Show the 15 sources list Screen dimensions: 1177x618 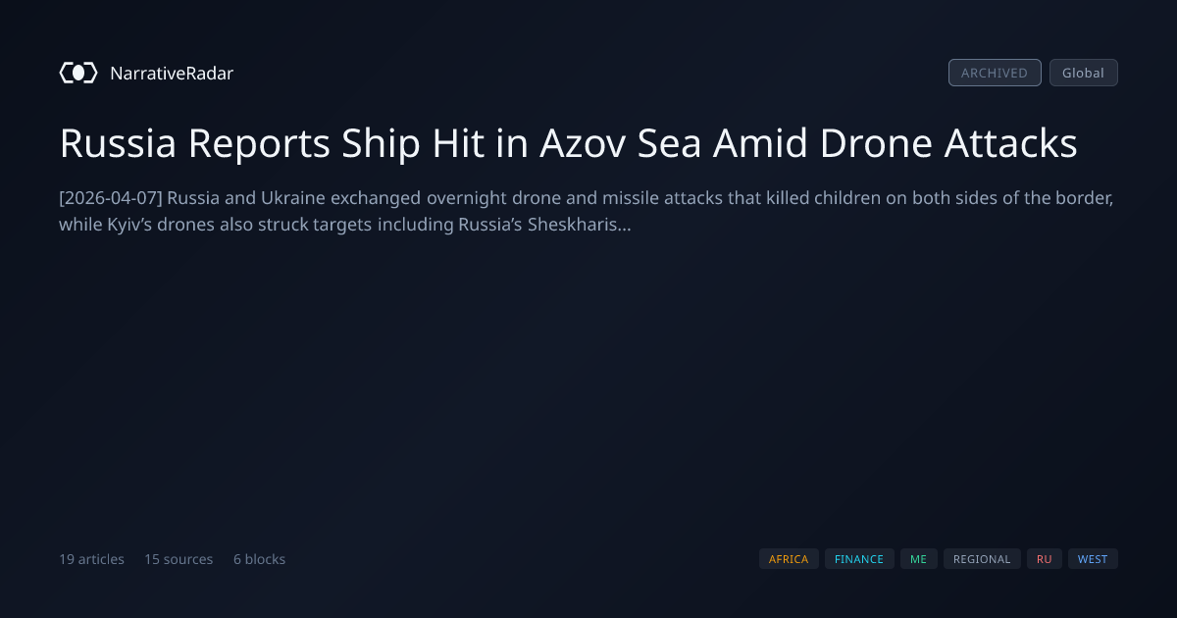point(179,559)
